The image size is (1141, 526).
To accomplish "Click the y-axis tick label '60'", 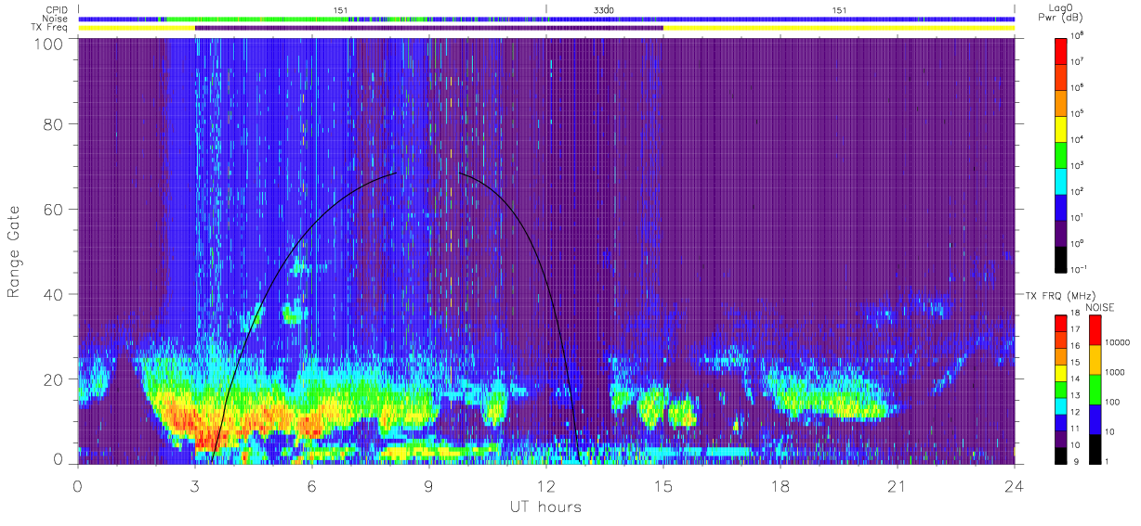I will coord(53,210).
